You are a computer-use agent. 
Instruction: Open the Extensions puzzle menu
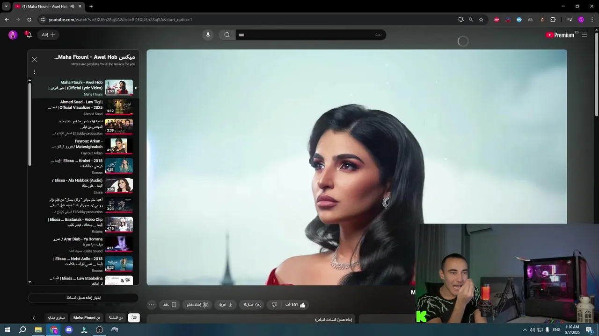pyautogui.click(x=553, y=20)
